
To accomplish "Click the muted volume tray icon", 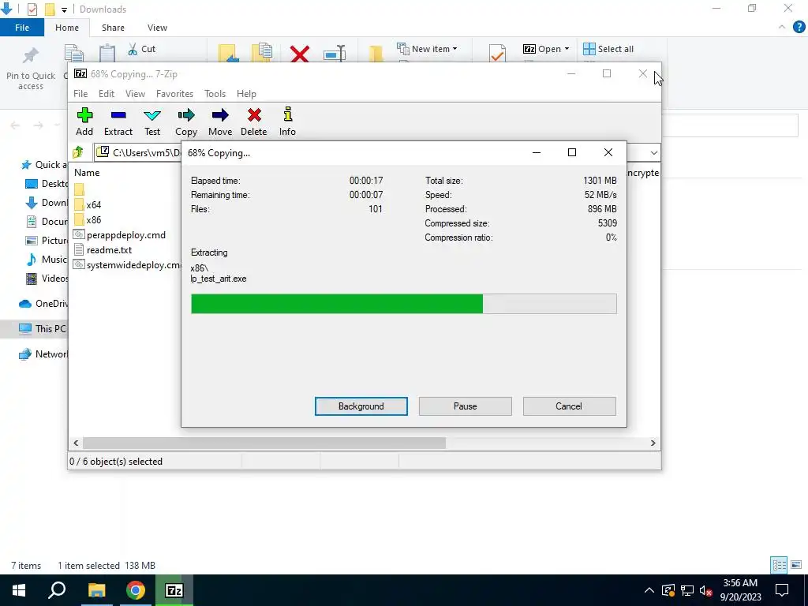I will click(706, 590).
